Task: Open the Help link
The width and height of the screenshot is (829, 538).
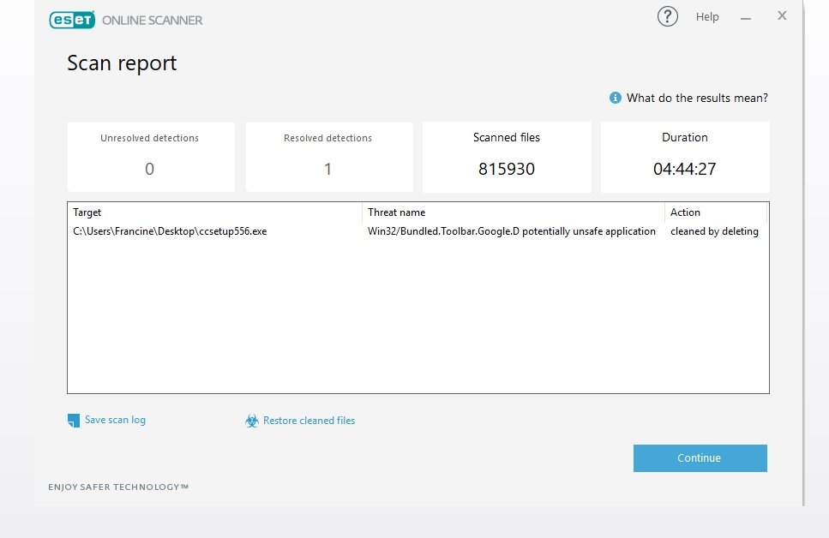Action: pos(707,17)
